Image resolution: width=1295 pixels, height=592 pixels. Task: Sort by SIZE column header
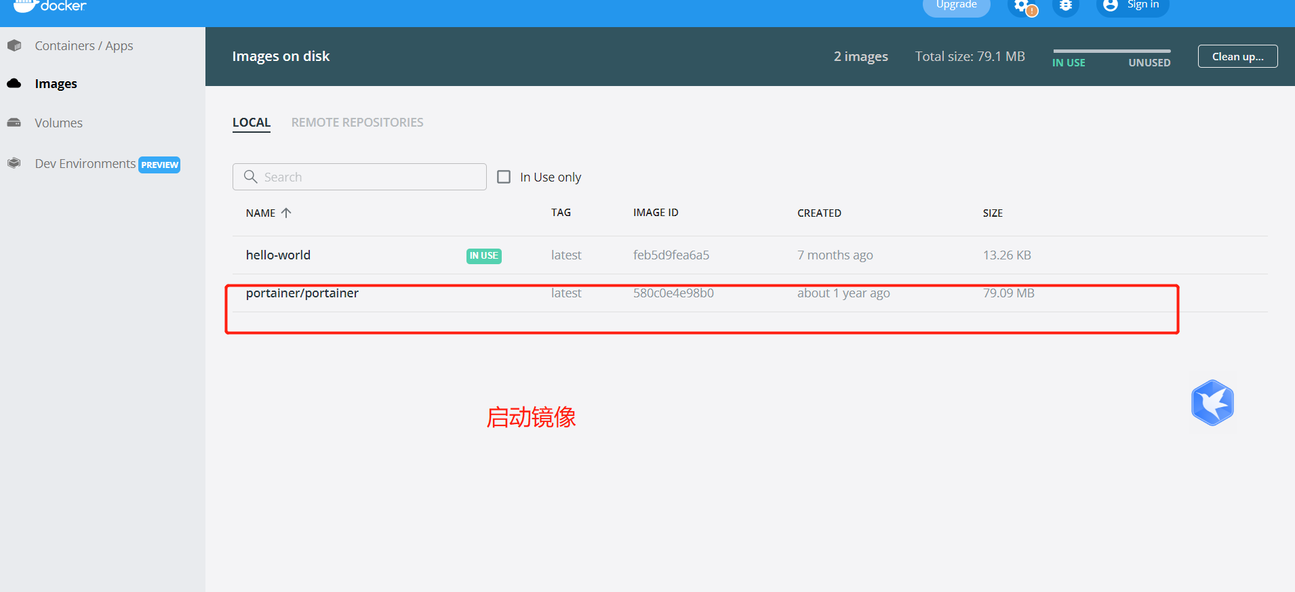(x=993, y=213)
